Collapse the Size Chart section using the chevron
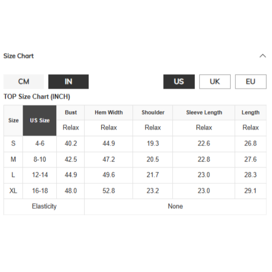Image resolution: width=272 pixels, height=272 pixels. (262, 56)
